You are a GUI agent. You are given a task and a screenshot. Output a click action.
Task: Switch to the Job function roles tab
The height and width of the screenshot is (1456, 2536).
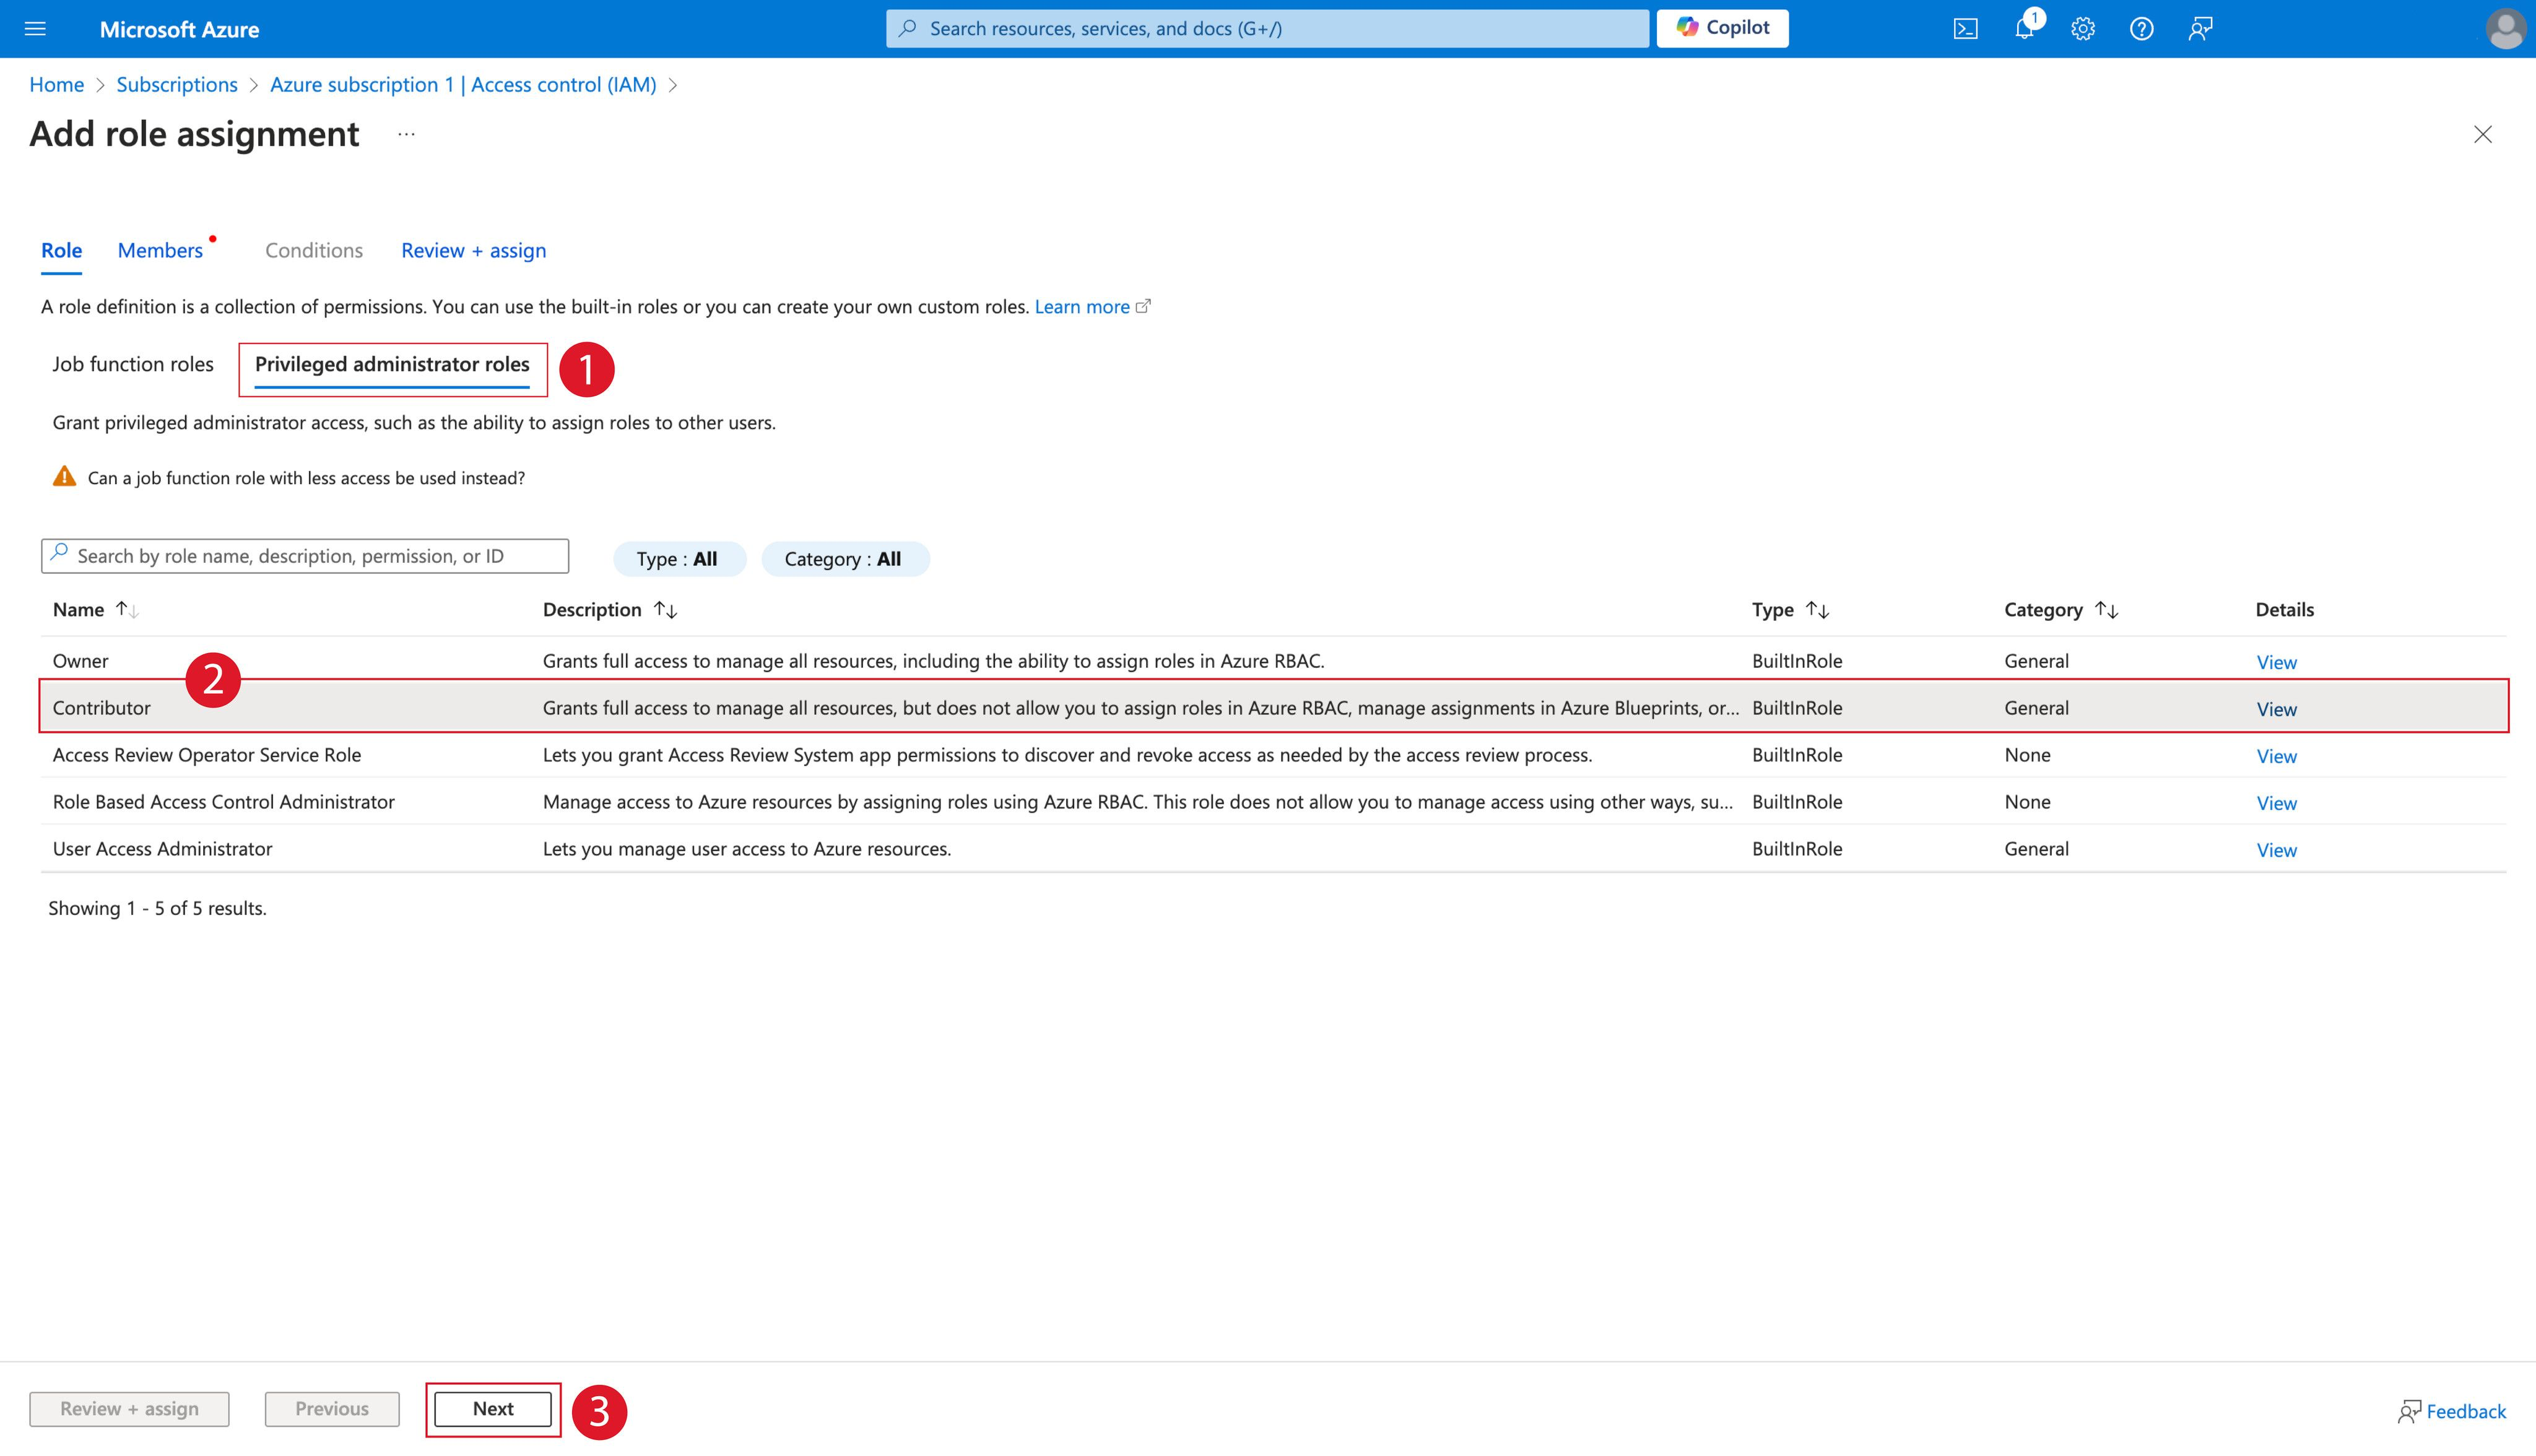coord(133,365)
